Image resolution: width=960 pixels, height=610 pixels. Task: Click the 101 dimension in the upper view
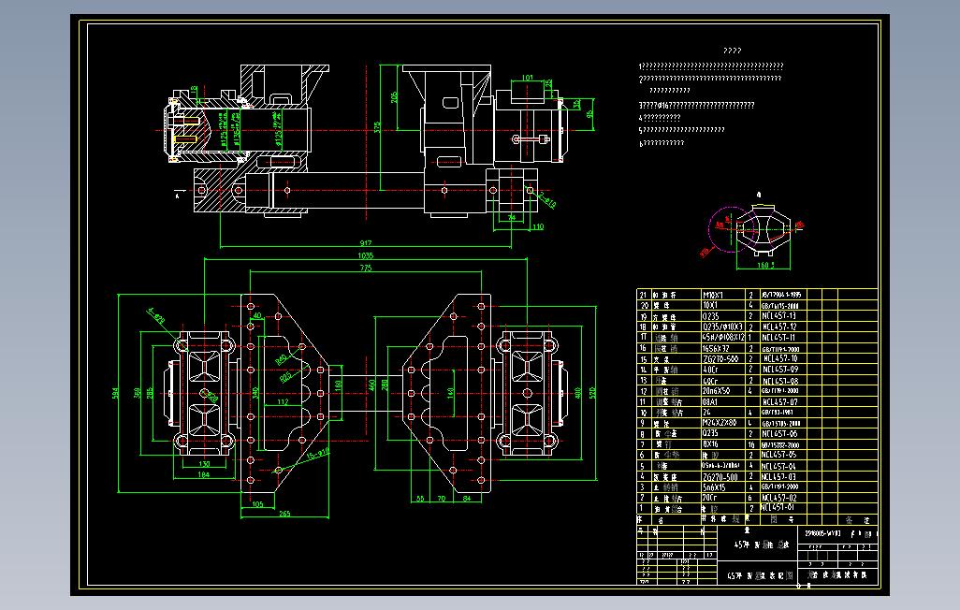pyautogui.click(x=527, y=78)
